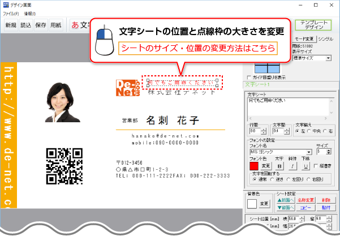Viewport: 340px width, 236px height.
Task: Click the シート位置 横 spinner arrows
Action: point(302,218)
